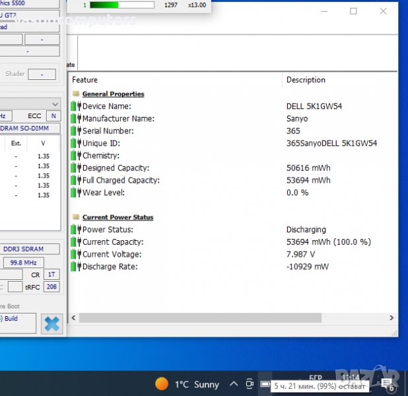Click the Meet Now camera tray icon
Image resolution: width=408 pixels, height=396 pixels.
click(249, 384)
